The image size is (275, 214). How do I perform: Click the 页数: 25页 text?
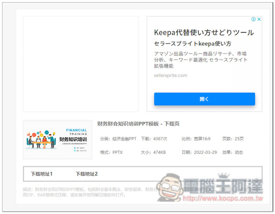pos(233,139)
